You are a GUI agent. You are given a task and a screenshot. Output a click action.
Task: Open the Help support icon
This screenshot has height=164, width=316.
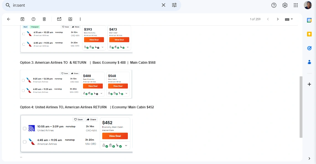[x=274, y=5]
